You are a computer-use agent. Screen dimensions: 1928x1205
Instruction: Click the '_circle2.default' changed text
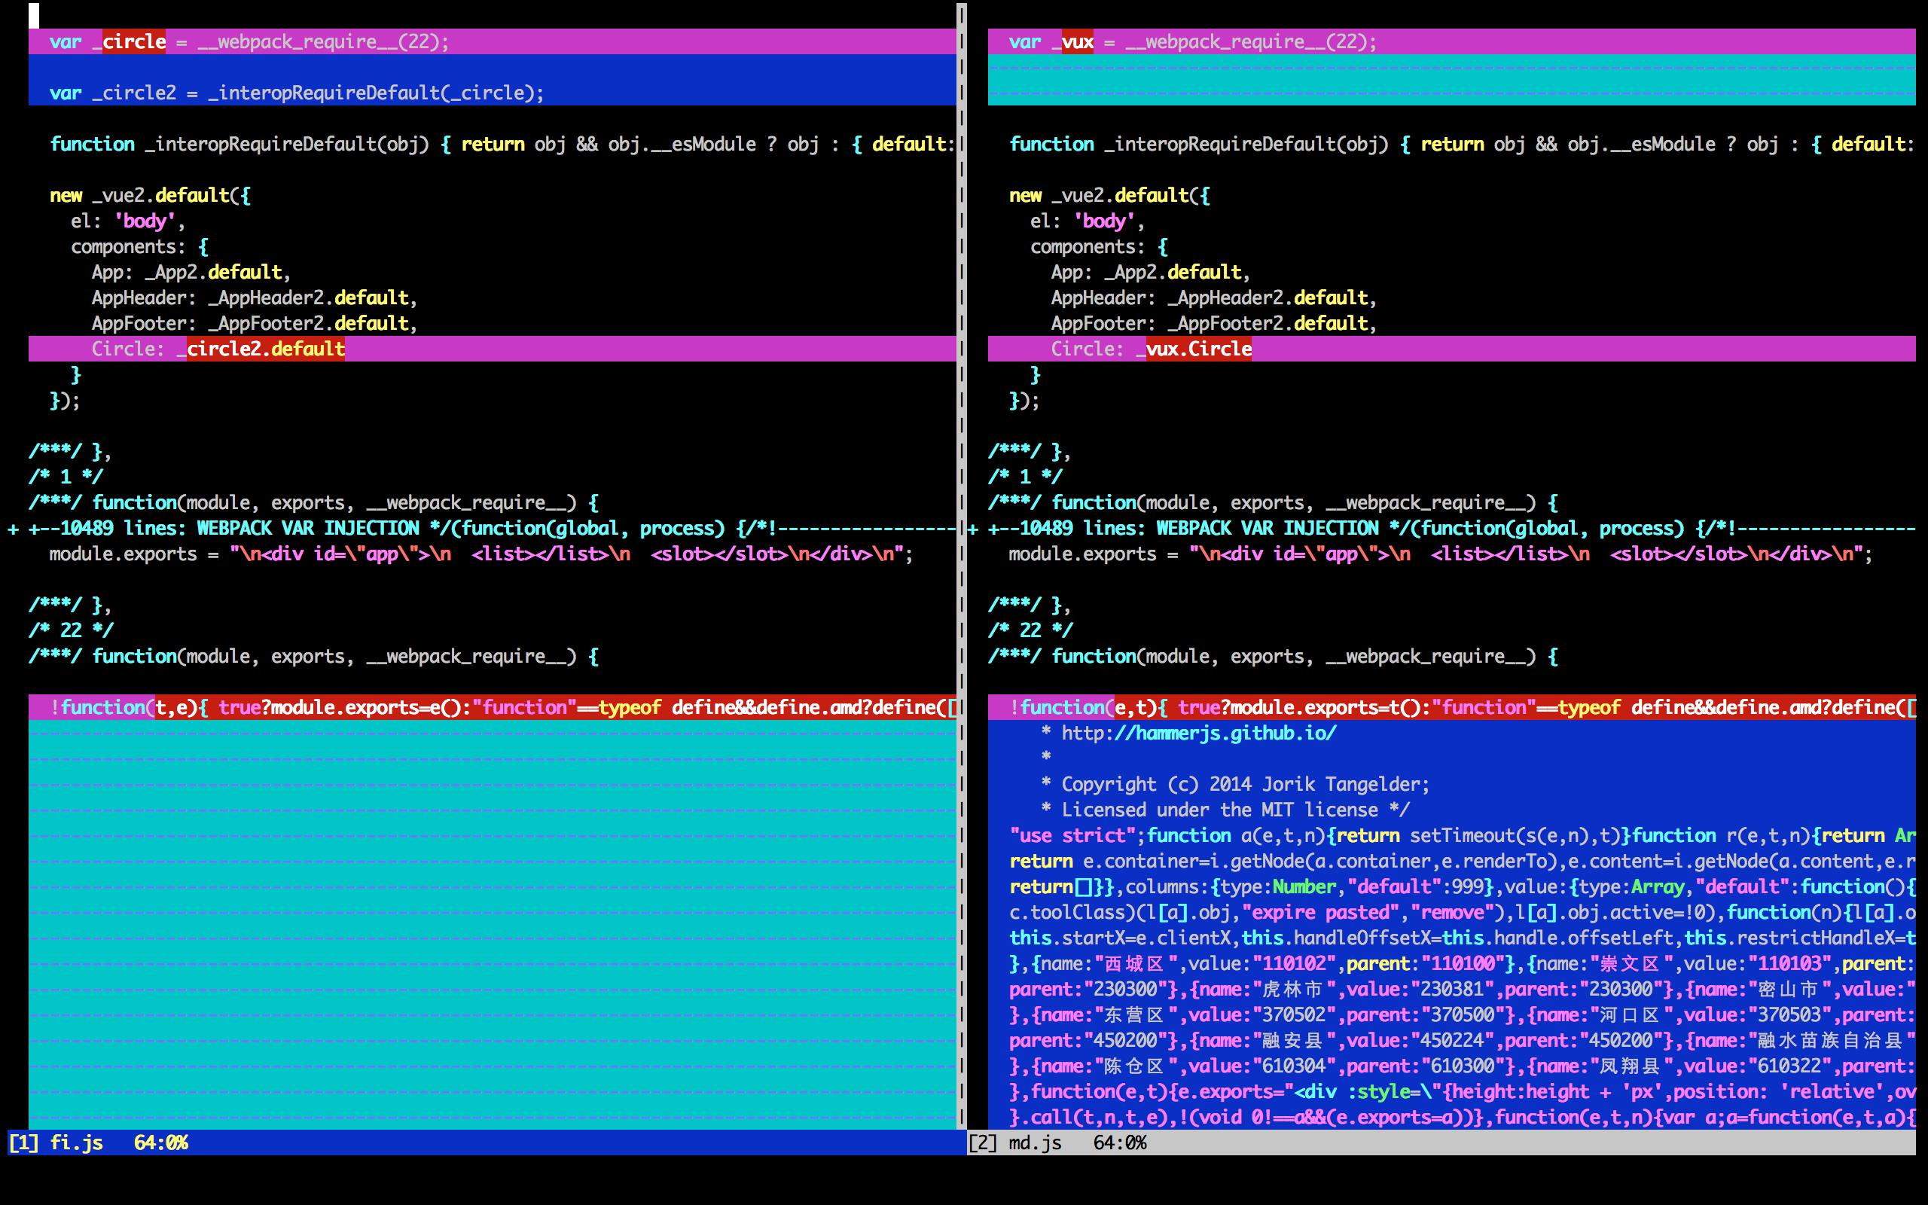tap(261, 349)
